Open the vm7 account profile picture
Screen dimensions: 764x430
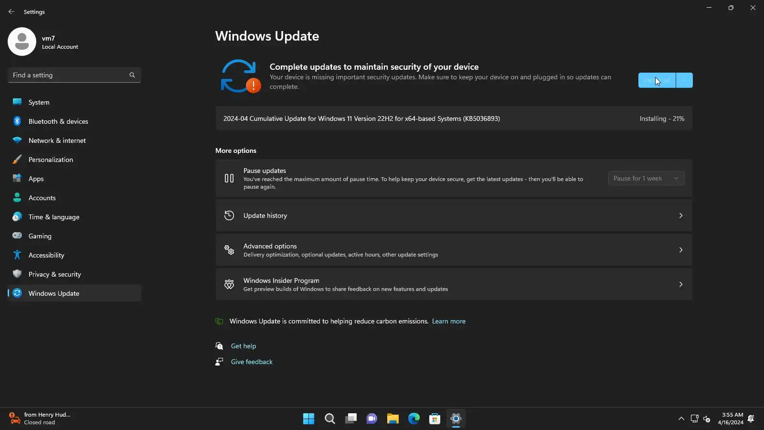coord(22,42)
